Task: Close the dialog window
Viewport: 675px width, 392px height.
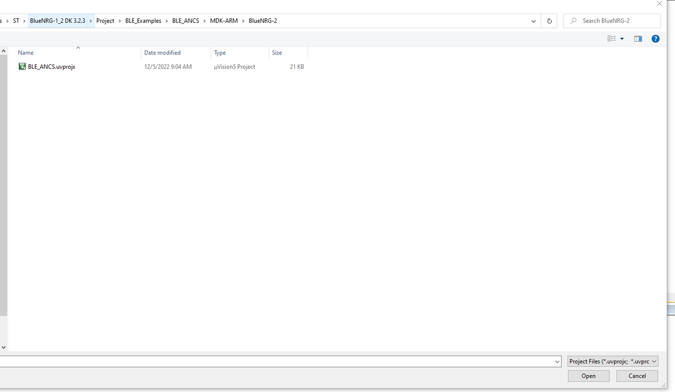Action: (x=659, y=3)
